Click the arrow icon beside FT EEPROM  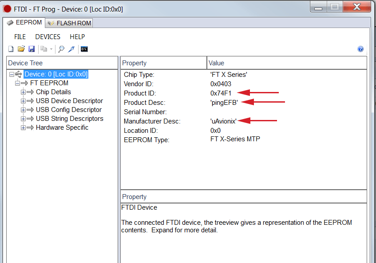pyautogui.click(x=24, y=83)
